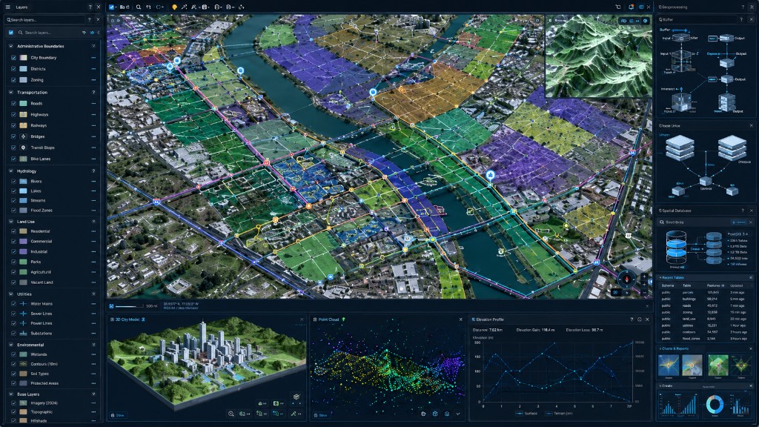Click the blue location pin marker on the river bridge
This screenshot has height=427, width=759.
click(373, 92)
